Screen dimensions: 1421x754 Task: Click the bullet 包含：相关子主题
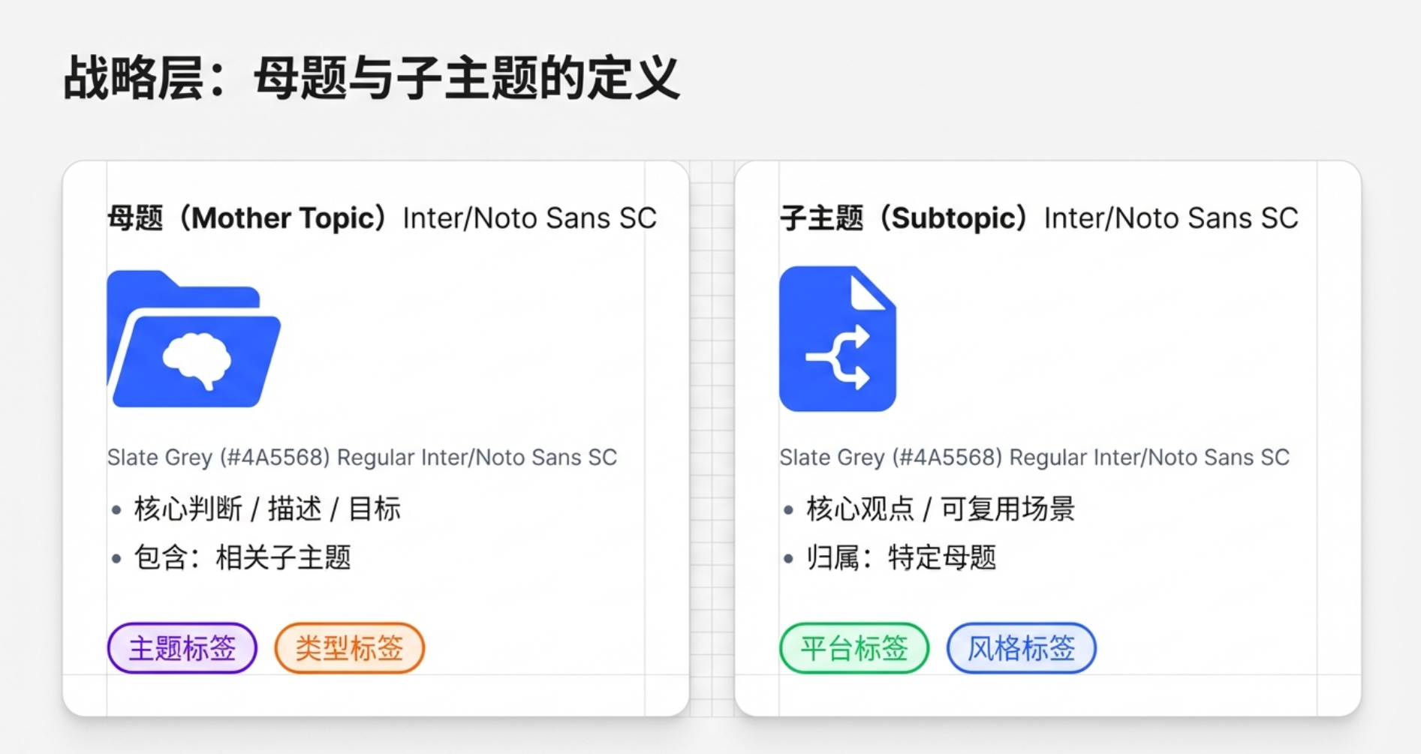242,557
